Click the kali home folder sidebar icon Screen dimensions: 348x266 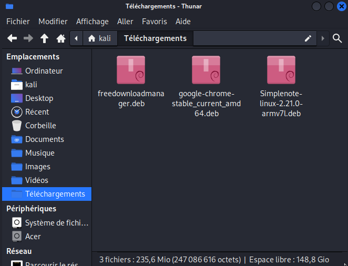pos(17,85)
